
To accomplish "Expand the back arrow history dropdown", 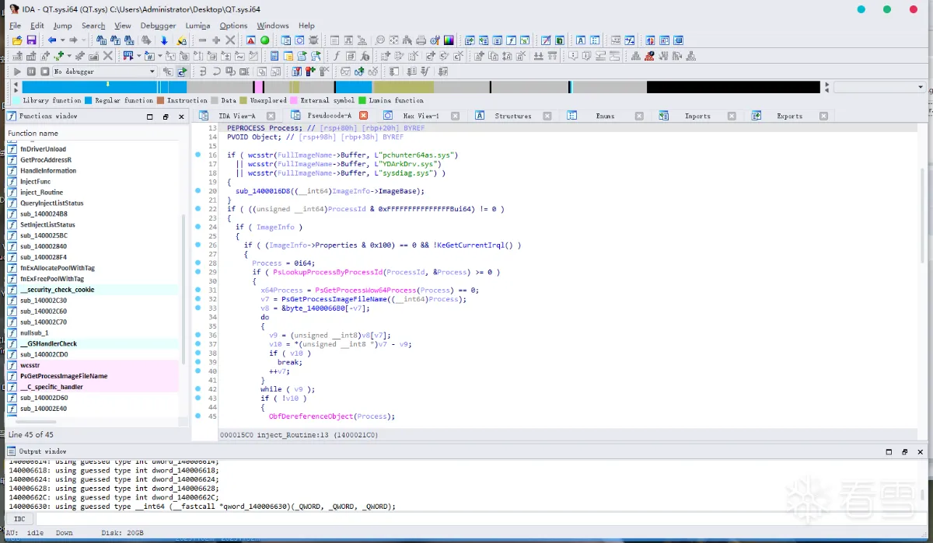I will (x=62, y=40).
